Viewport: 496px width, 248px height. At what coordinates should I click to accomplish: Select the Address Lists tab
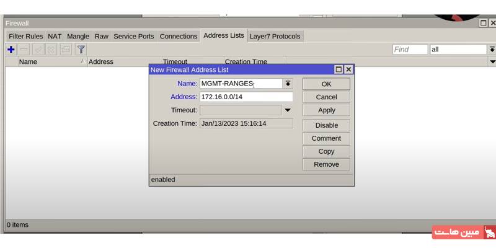224,35
